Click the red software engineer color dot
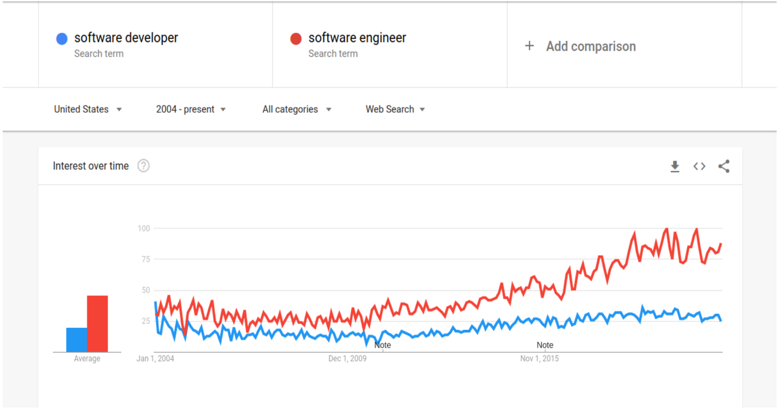Screen dimensions: 777x408 click(x=296, y=38)
